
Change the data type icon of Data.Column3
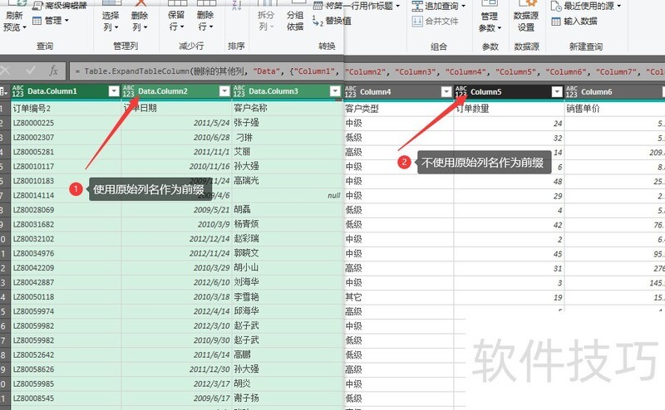pos(239,91)
